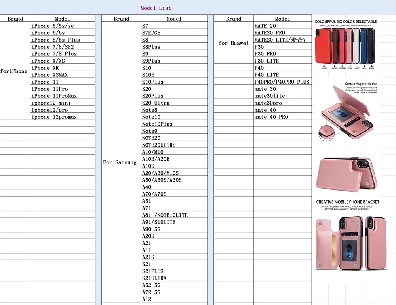Select the 'MATE 20' cell

click(283, 26)
